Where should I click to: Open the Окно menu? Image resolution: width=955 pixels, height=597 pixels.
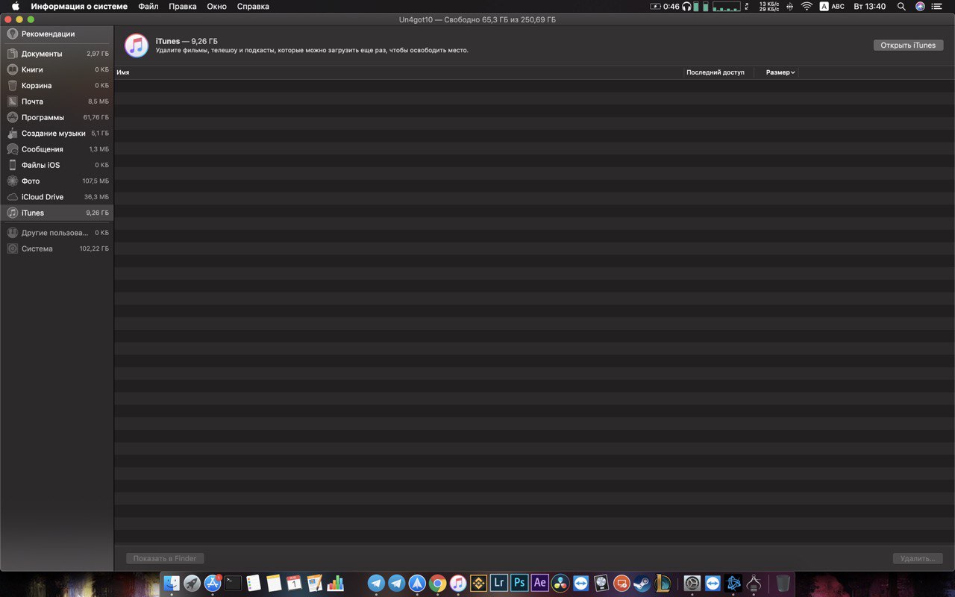click(217, 6)
